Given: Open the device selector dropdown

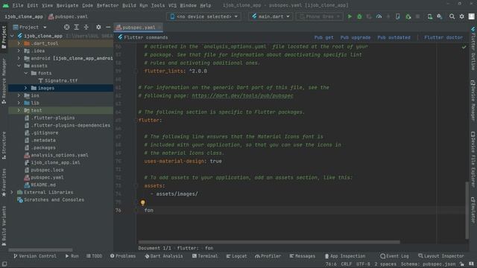Looking at the screenshot, I should pyautogui.click(x=203, y=16).
